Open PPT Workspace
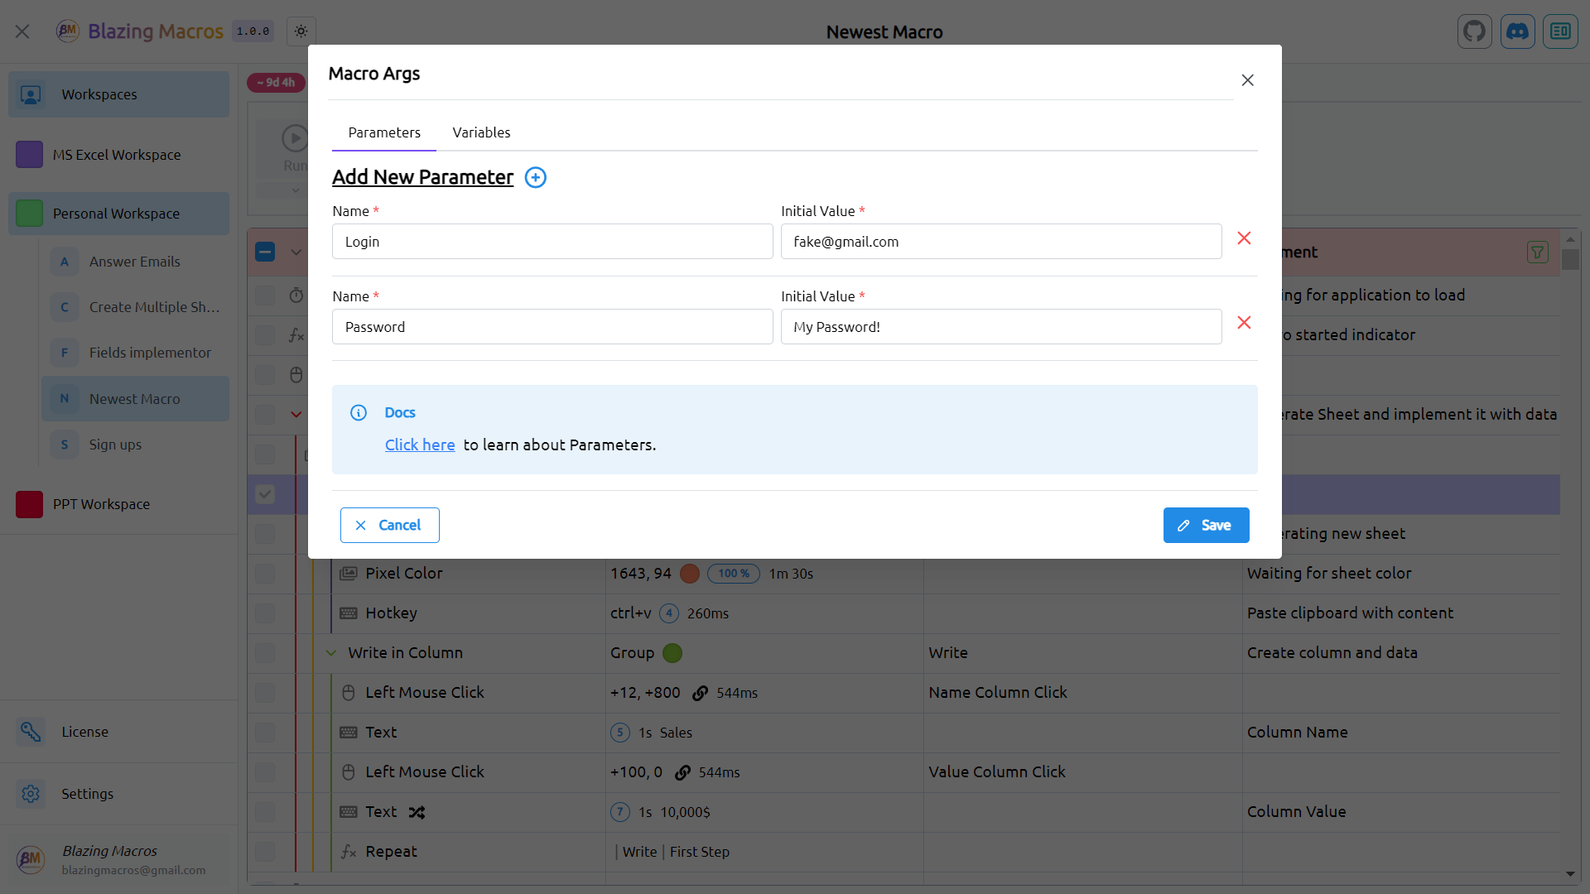 click(118, 504)
